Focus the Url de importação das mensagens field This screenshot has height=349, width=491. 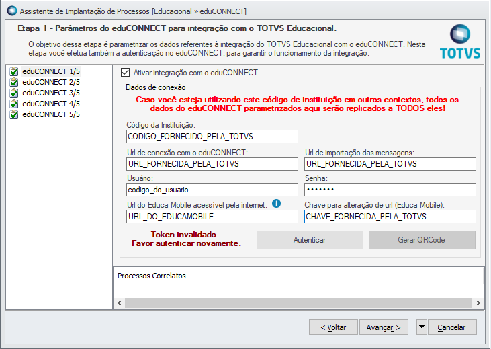click(390, 164)
